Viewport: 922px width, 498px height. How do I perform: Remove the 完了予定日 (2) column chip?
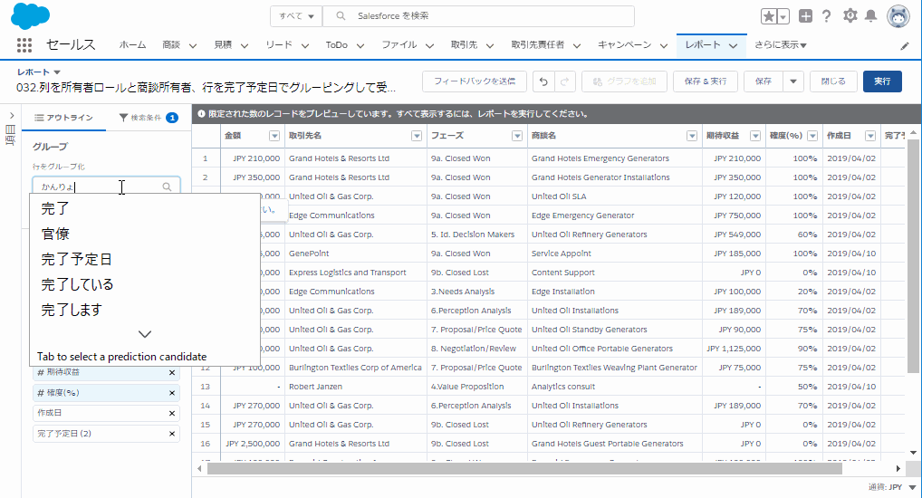point(172,434)
